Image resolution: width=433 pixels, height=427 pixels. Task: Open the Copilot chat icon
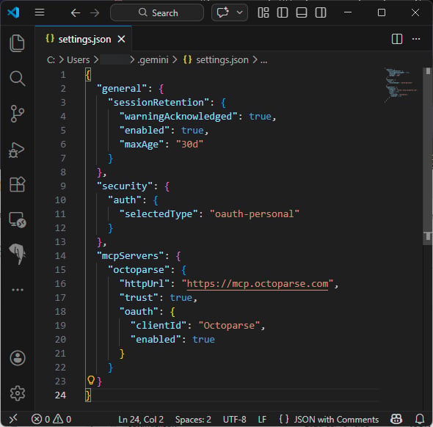[x=222, y=12]
